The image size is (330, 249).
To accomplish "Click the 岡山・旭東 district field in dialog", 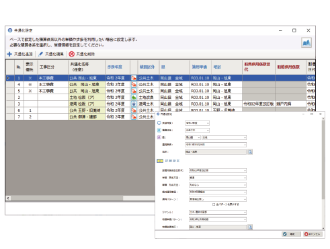I will [216, 152].
